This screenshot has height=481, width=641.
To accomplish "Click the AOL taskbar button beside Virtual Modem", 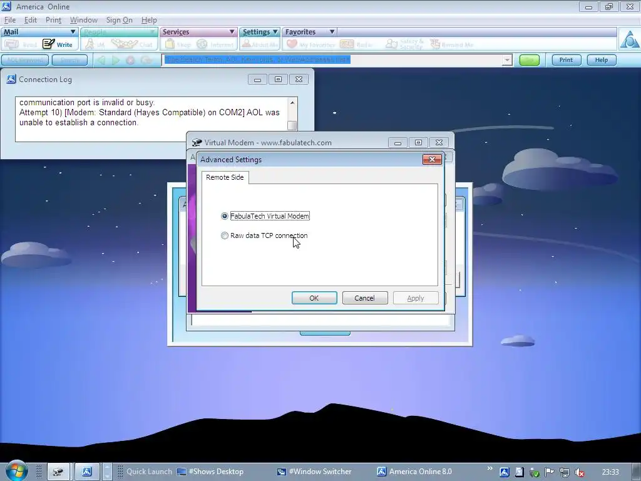I will 87,472.
